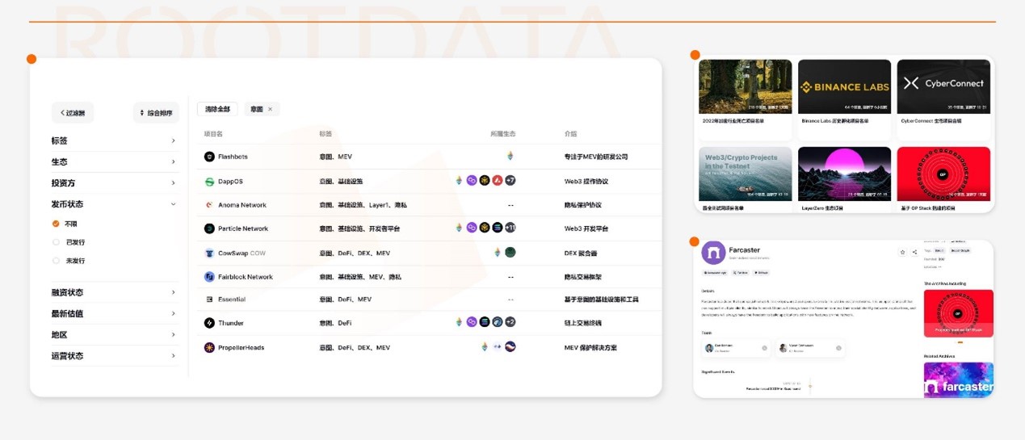Image resolution: width=1025 pixels, height=440 pixels.
Task: Select the 未发行 radio option
Action: [56, 261]
